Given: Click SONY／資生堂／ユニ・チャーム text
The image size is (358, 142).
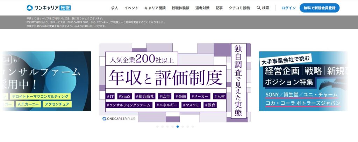Looking at the screenshot, I should pyautogui.click(x=301, y=95).
